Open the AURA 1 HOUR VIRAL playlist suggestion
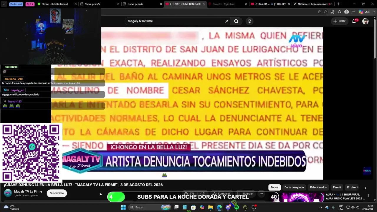 click(x=345, y=196)
